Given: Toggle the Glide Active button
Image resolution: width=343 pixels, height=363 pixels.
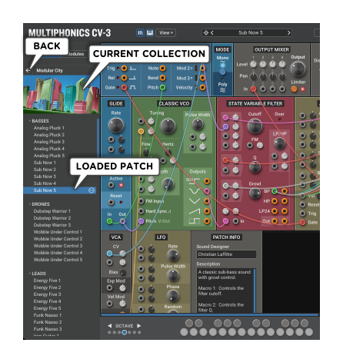Looking at the screenshot, I should pyautogui.click(x=121, y=185).
